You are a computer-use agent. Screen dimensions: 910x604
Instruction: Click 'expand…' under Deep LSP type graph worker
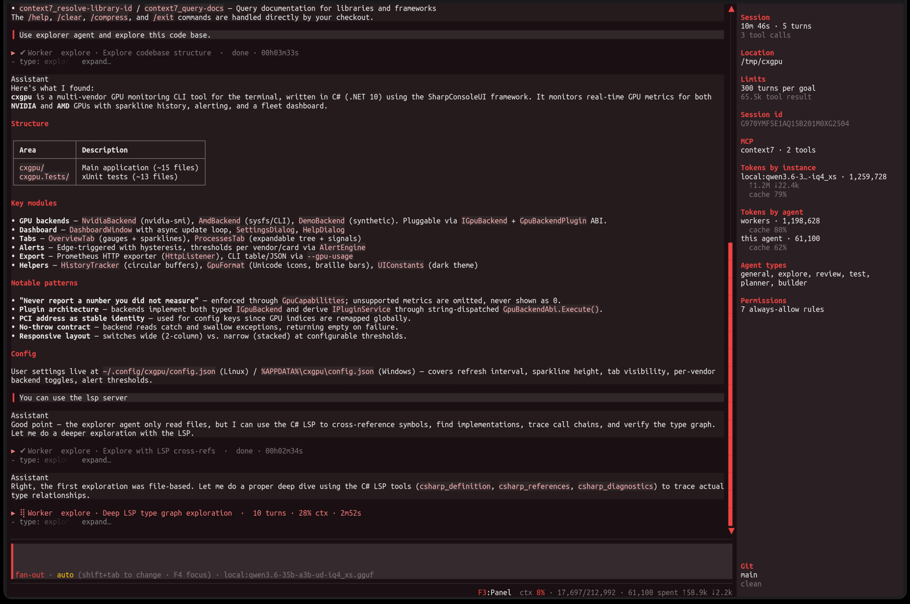(96, 522)
